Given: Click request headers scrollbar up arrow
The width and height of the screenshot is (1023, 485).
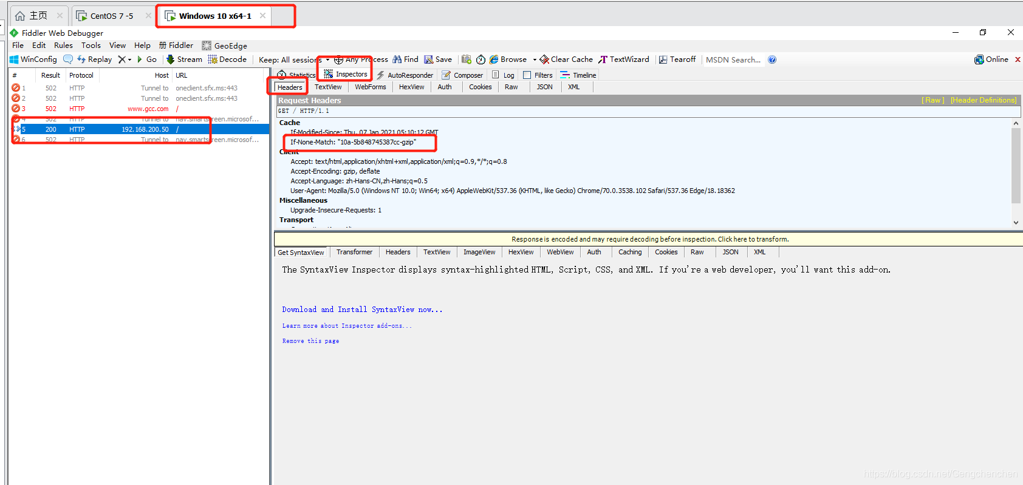Looking at the screenshot, I should point(1016,123).
